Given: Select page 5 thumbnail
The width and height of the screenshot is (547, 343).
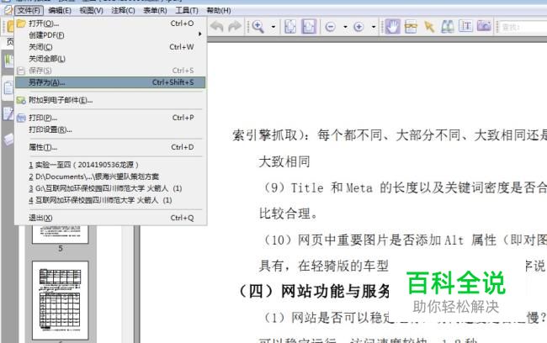Looking at the screenshot, I should [x=61, y=235].
